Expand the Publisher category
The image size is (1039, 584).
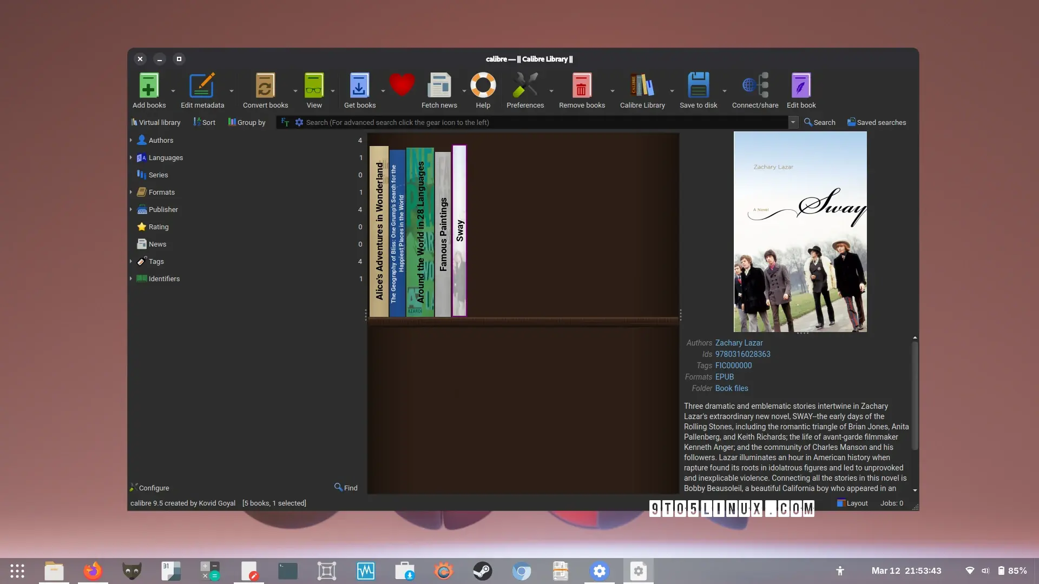131,209
